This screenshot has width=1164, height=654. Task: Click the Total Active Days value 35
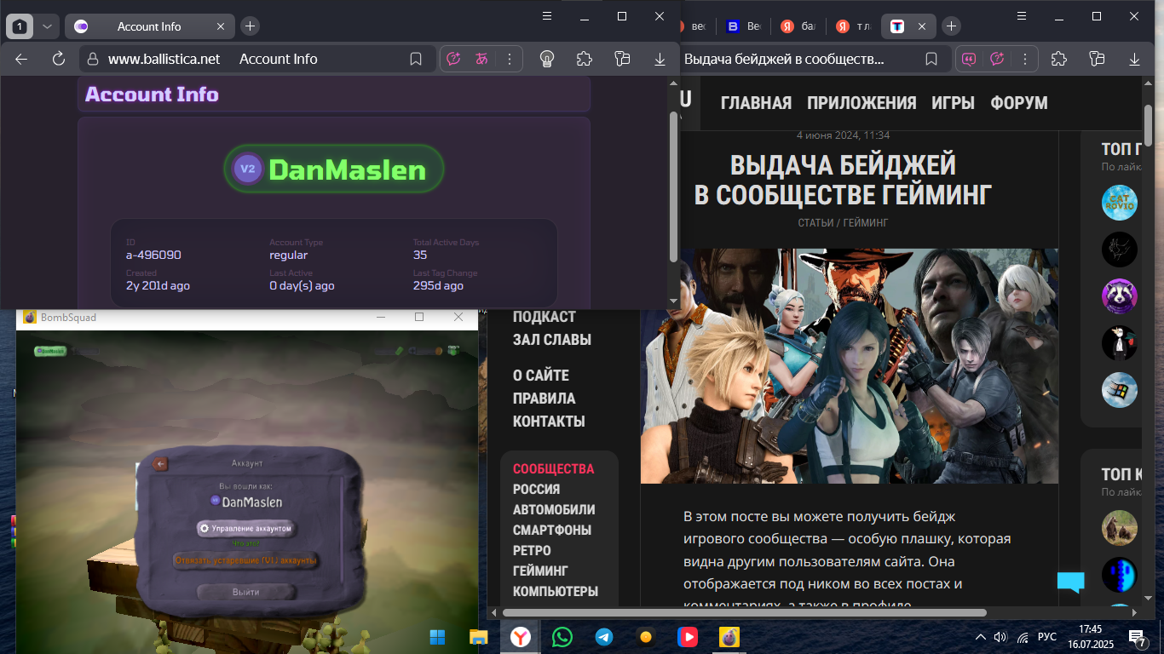click(x=420, y=255)
